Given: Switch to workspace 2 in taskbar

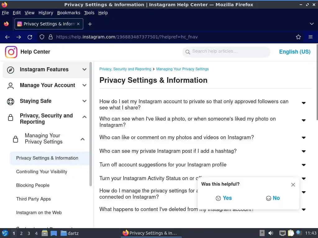Looking at the screenshot, I should point(21,233).
